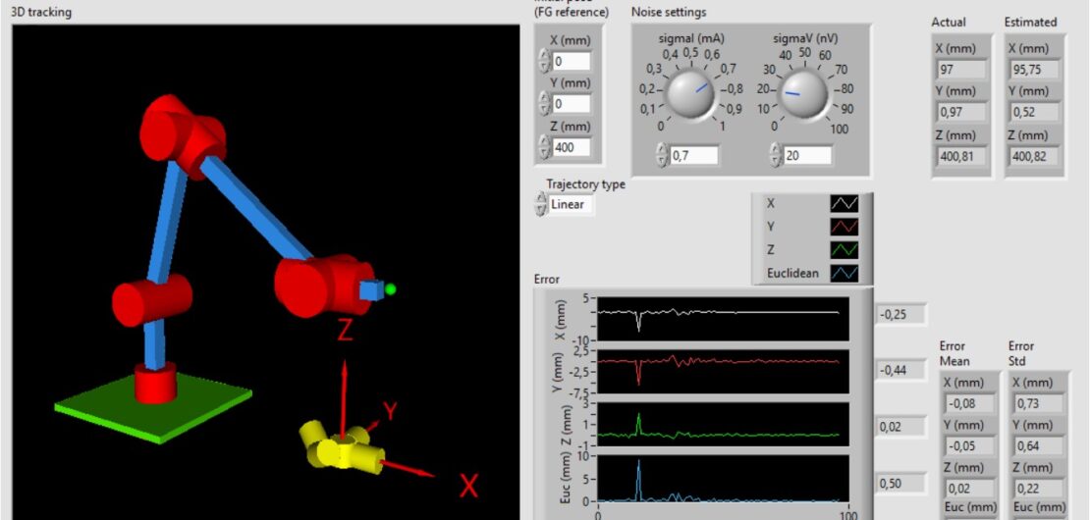Click the Error Std Y value 0,64
The height and width of the screenshot is (520, 1090).
(1040, 445)
